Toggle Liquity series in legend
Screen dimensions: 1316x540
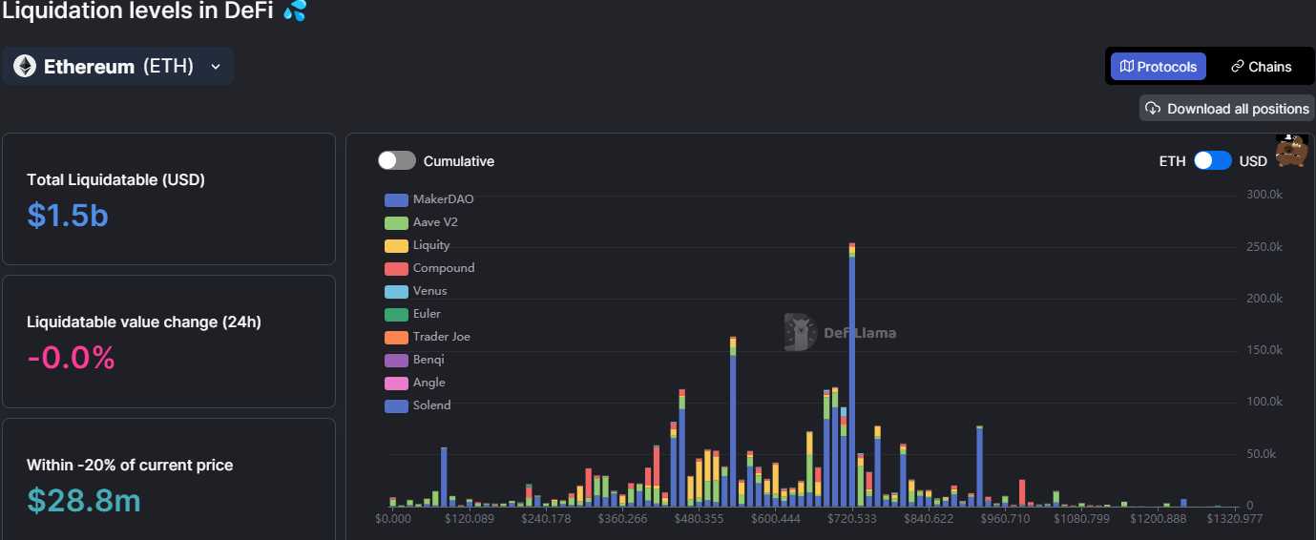[x=417, y=245]
